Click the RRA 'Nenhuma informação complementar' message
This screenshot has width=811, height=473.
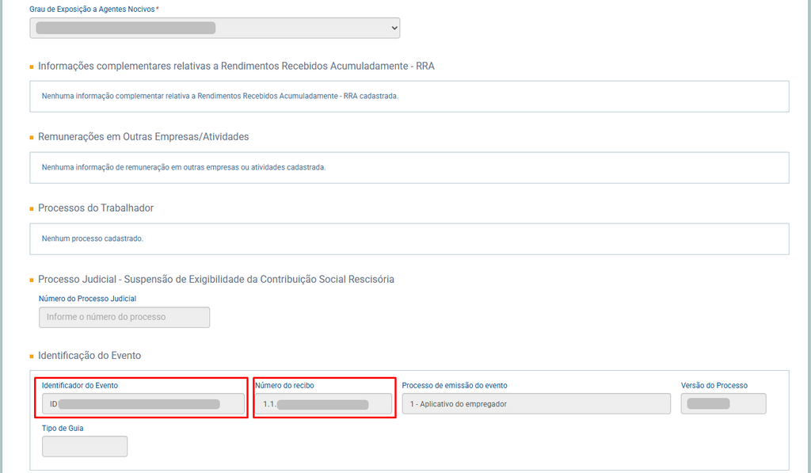click(219, 96)
